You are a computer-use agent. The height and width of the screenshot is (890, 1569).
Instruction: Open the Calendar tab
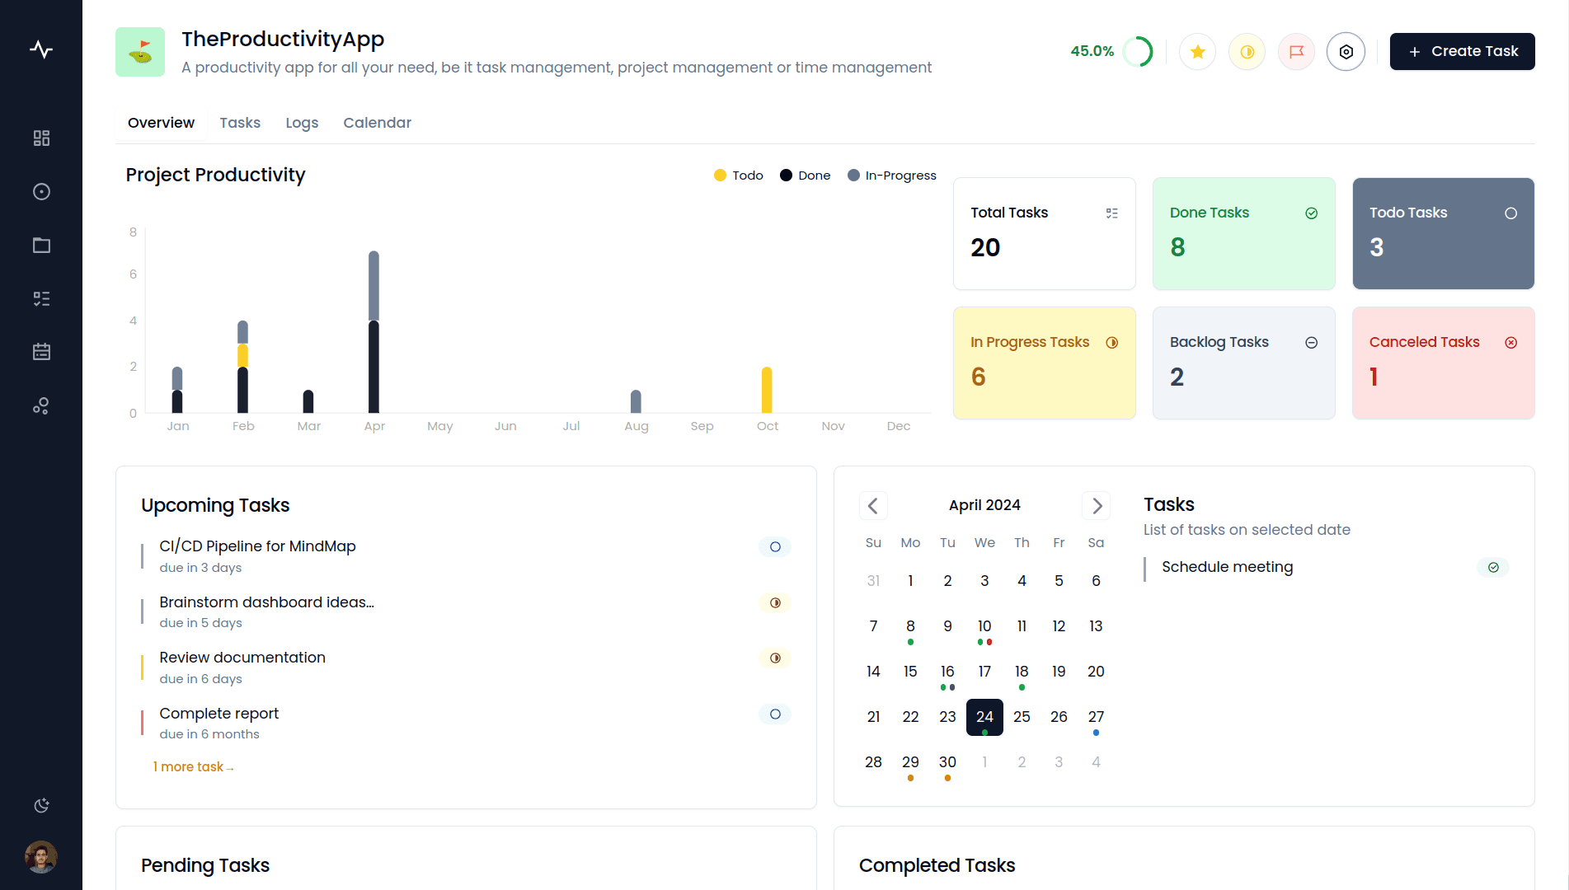[x=377, y=122]
